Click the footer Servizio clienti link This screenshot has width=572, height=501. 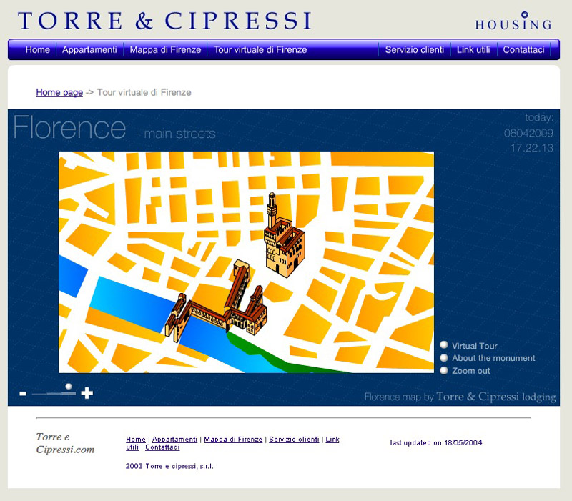tap(294, 440)
